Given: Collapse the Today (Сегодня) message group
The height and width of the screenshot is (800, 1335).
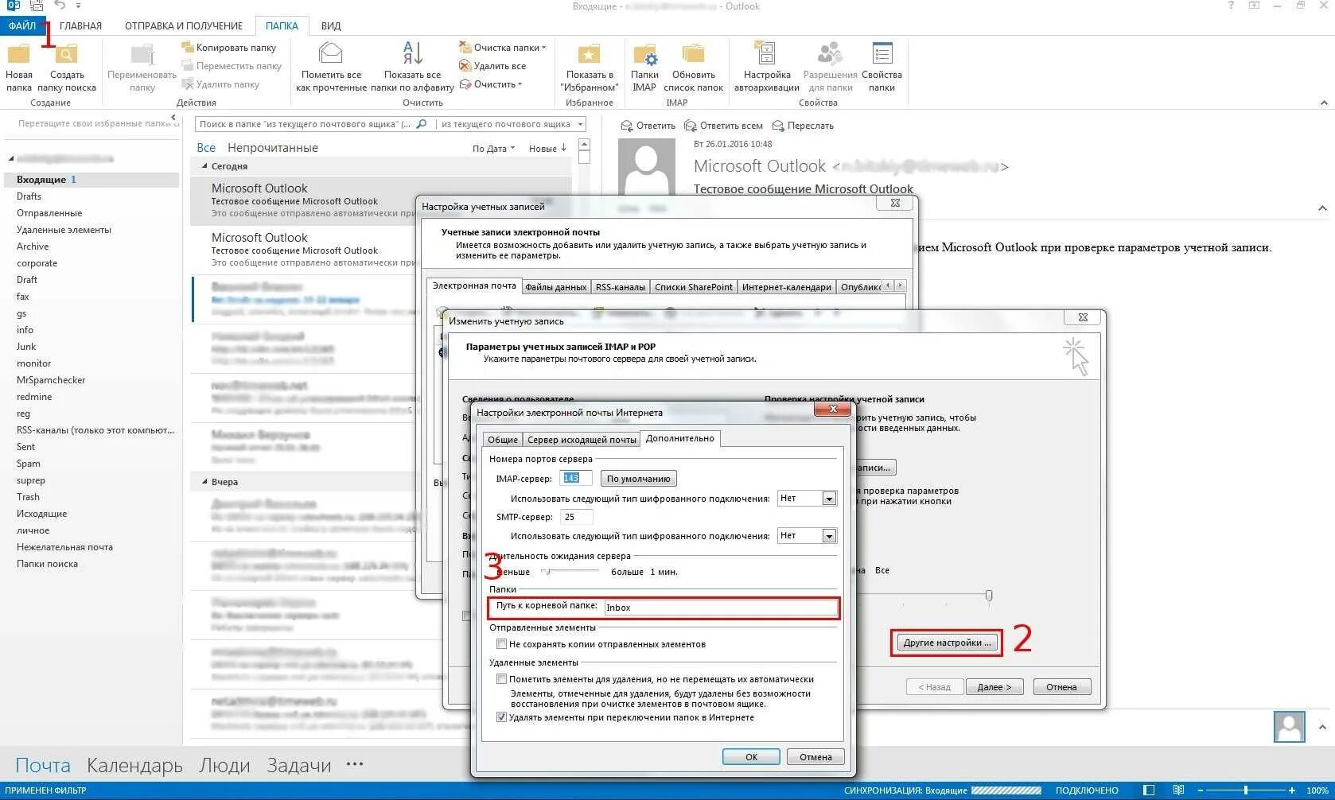Looking at the screenshot, I should (205, 166).
